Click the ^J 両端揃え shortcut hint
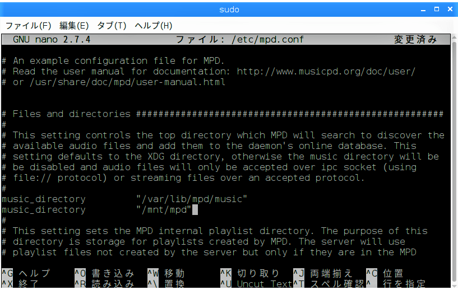458x290 pixels. pyautogui.click(x=323, y=273)
